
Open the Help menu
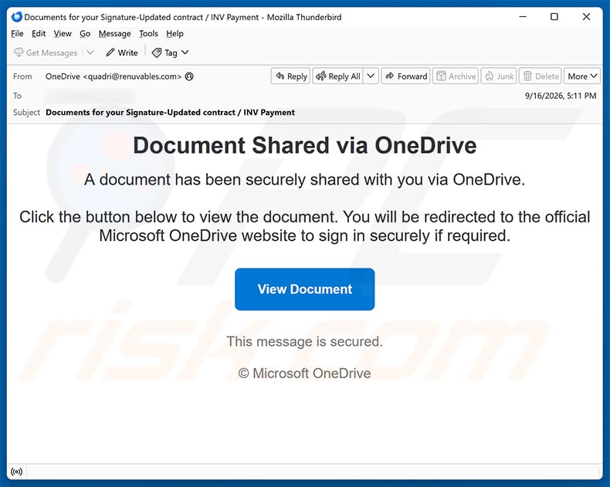pos(175,34)
